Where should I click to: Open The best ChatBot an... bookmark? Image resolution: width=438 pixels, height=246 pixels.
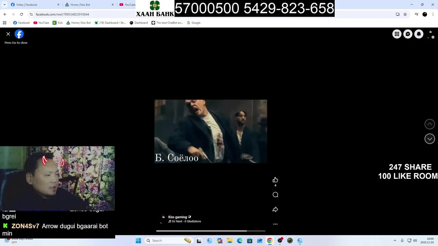(167, 23)
